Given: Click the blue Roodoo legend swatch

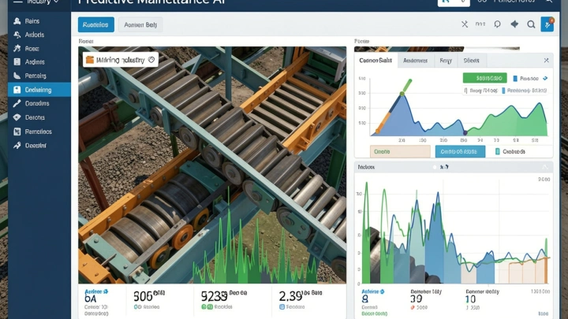Looking at the screenshot, I should pos(515,79).
